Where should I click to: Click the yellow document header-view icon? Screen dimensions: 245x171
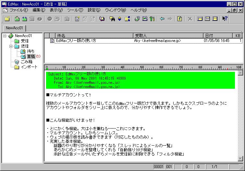pyautogui.click(x=180, y=19)
